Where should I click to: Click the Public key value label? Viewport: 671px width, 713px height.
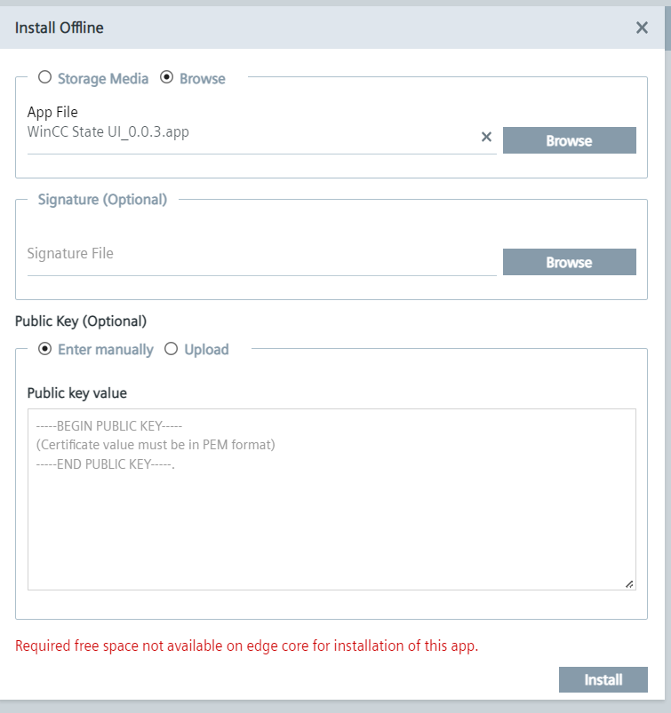[77, 392]
